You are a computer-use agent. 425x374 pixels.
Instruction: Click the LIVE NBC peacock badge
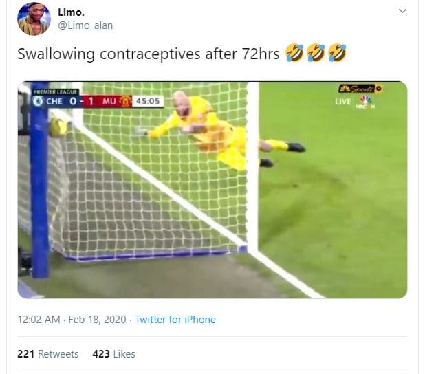pos(355,102)
